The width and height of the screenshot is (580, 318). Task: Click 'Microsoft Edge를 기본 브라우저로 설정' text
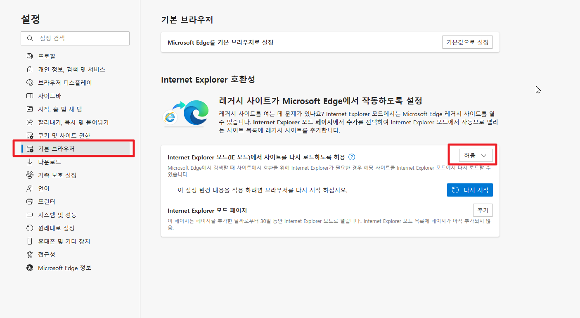pyautogui.click(x=220, y=42)
